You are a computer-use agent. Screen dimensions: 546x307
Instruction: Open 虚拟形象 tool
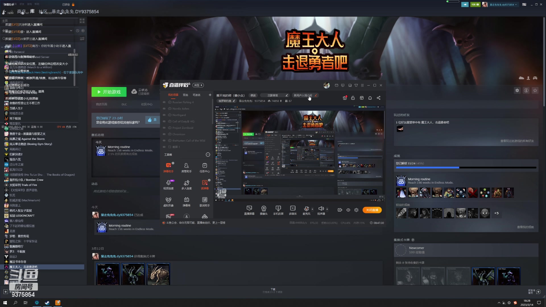pos(168,202)
